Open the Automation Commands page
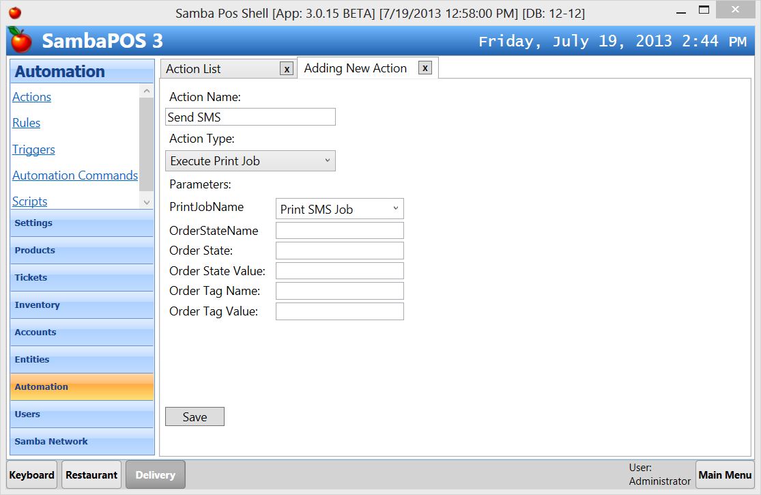Image resolution: width=761 pixels, height=495 pixels. [x=74, y=175]
